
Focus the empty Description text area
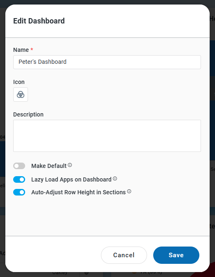tap(107, 136)
